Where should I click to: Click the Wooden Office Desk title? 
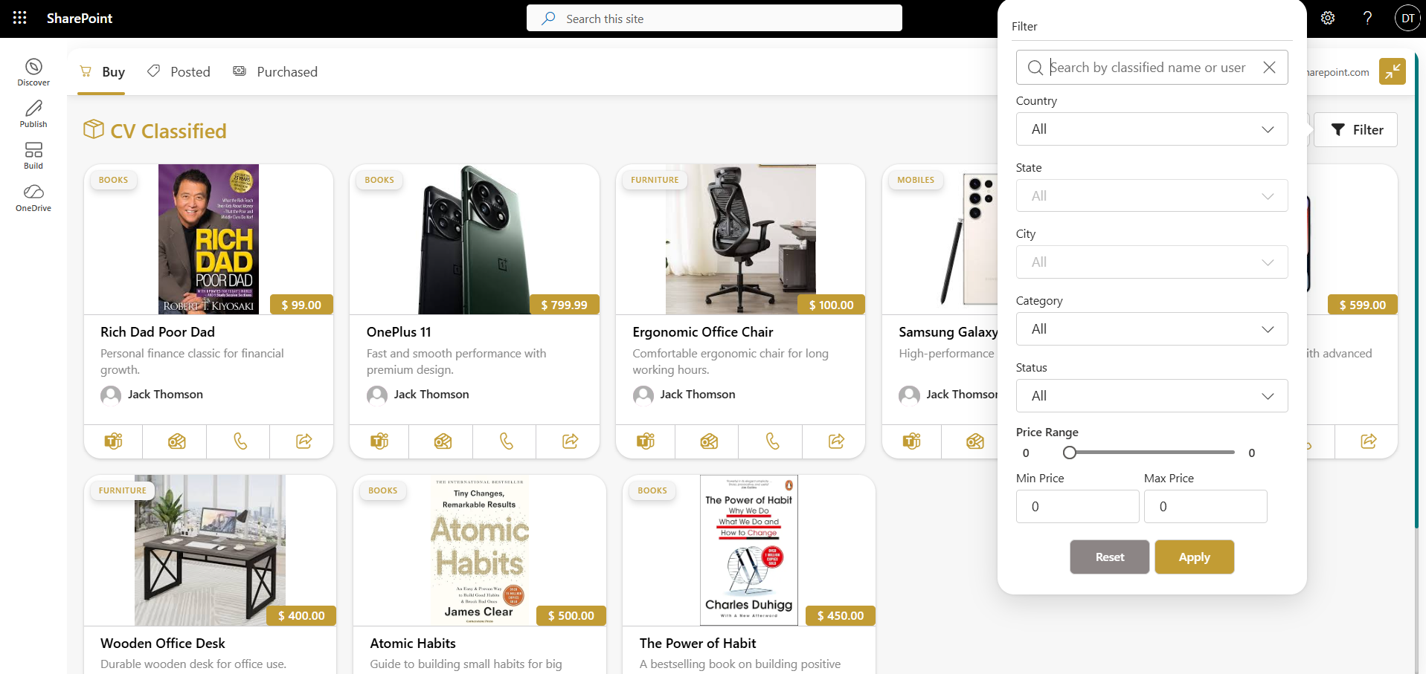click(x=163, y=644)
